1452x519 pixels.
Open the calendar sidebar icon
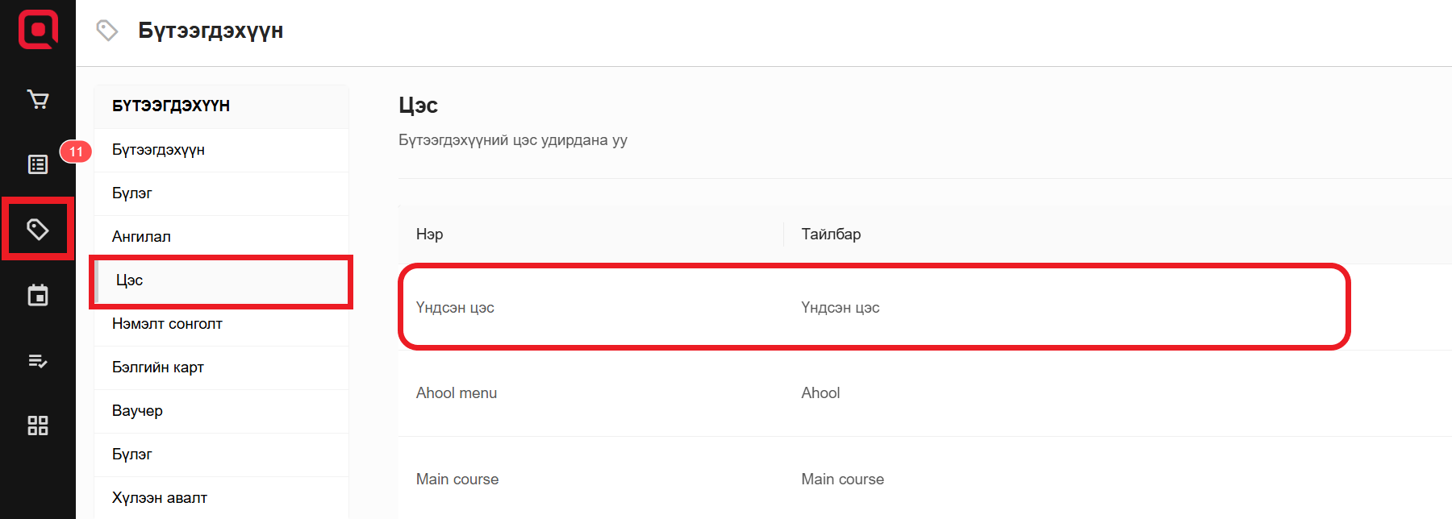38,295
